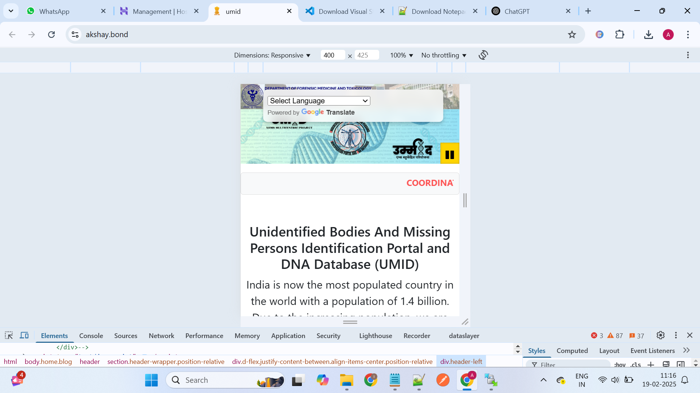700x393 pixels.
Task: Click the issues count 37 badge
Action: pyautogui.click(x=637, y=336)
